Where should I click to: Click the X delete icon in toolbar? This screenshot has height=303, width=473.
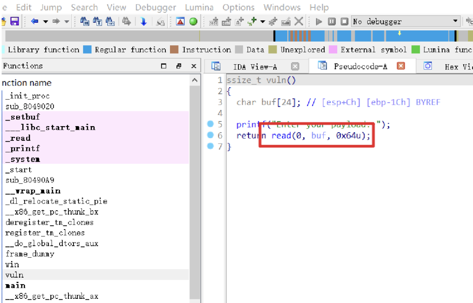coord(299,22)
